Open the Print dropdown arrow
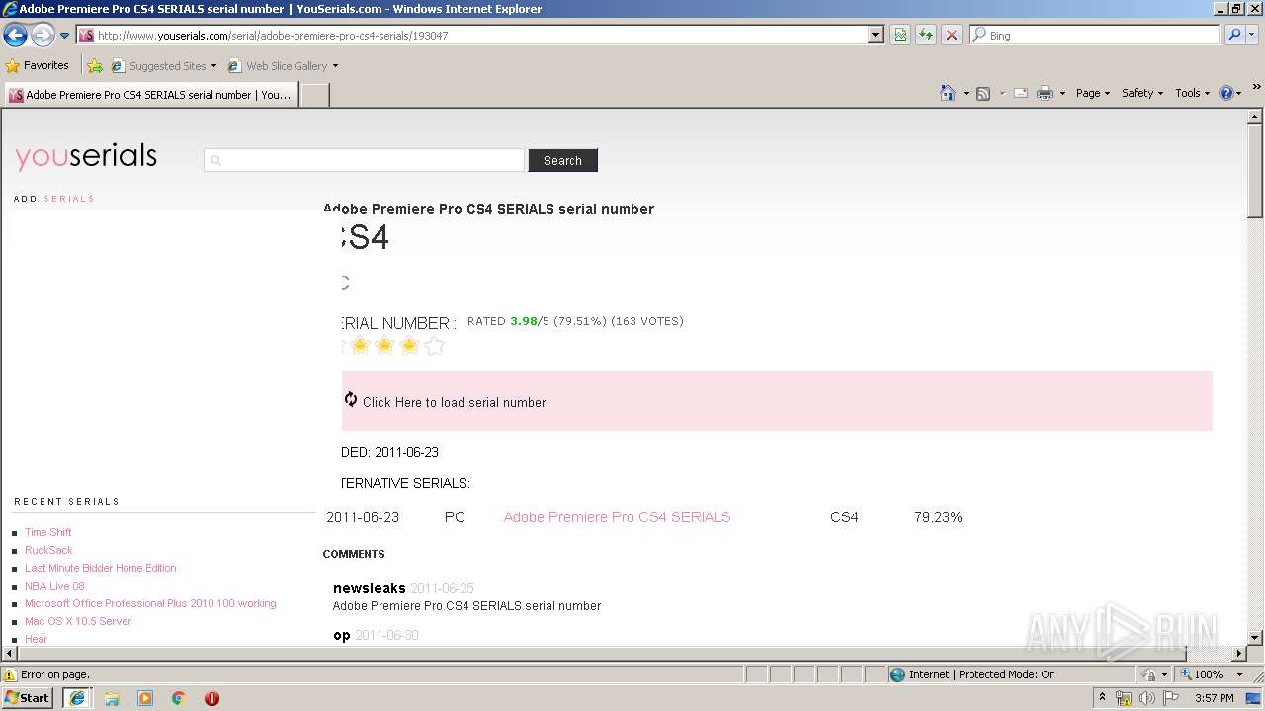The height and width of the screenshot is (711, 1265). [x=1062, y=93]
